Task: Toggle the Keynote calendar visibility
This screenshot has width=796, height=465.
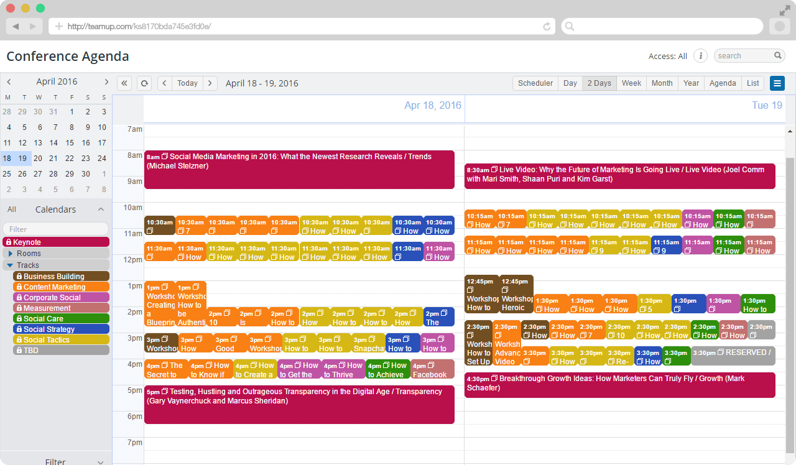Action: [56, 242]
